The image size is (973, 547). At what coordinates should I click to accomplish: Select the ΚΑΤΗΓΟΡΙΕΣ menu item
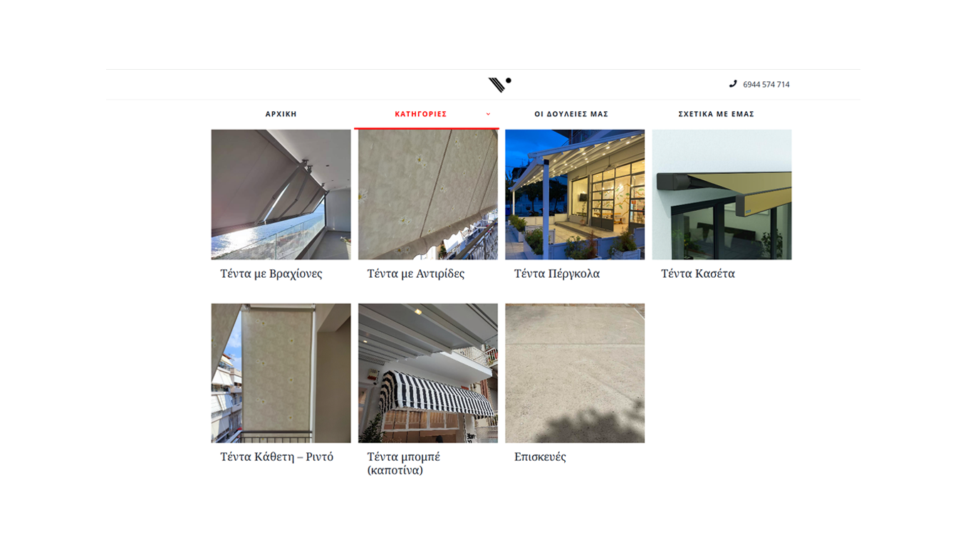(x=421, y=114)
